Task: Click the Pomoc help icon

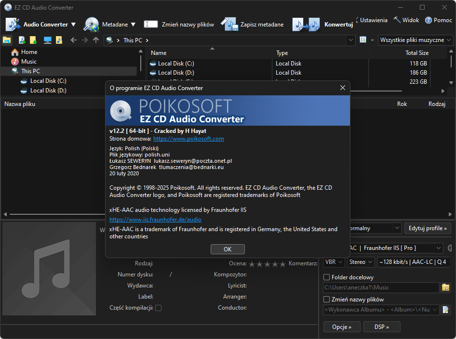Action: [x=429, y=20]
